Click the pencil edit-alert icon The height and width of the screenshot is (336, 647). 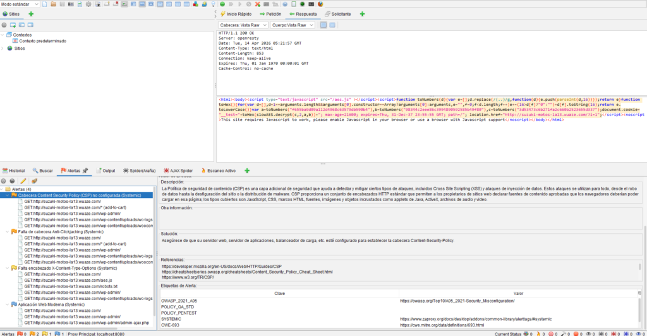point(23,181)
